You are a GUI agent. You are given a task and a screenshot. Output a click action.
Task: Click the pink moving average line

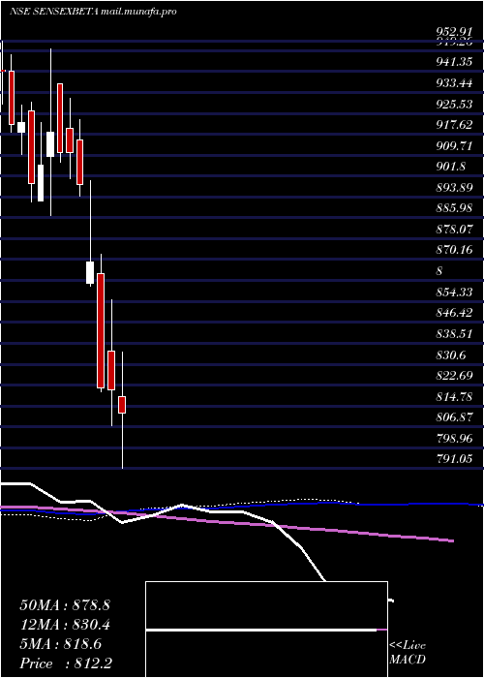[227, 522]
